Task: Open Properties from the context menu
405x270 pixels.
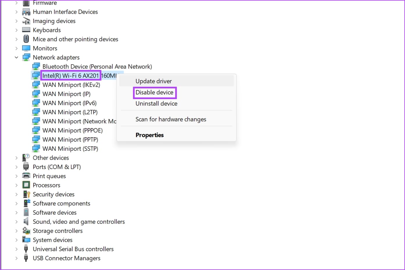Action: 149,135
